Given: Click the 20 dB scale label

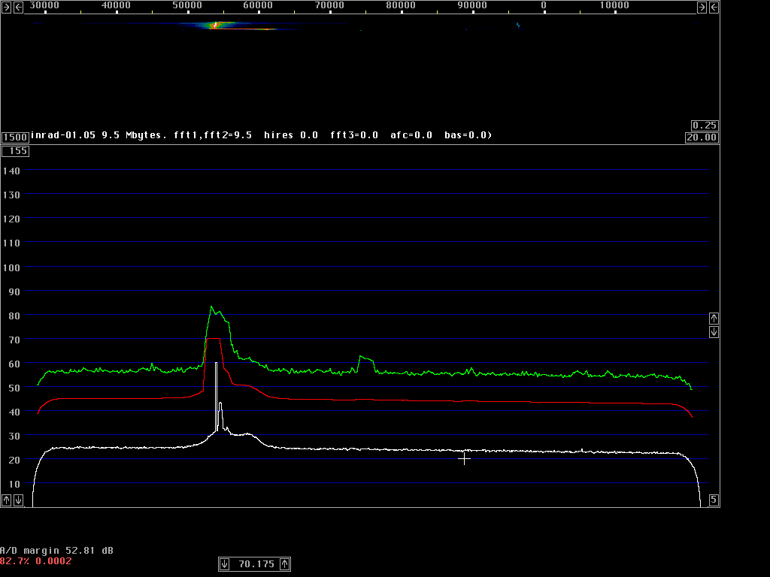Looking at the screenshot, I should click(x=14, y=461).
